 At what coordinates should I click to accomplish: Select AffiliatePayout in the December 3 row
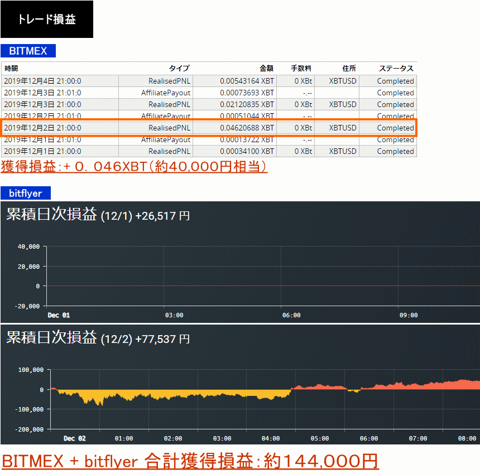[x=166, y=93]
